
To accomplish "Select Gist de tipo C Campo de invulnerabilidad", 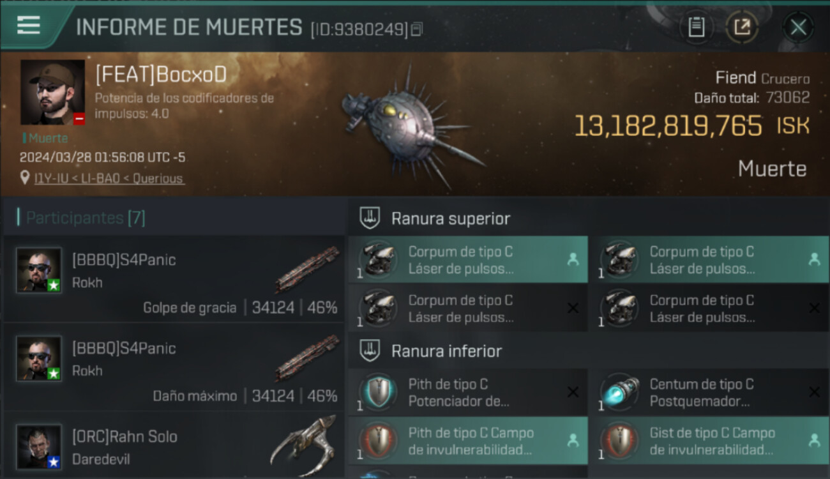I will point(708,441).
